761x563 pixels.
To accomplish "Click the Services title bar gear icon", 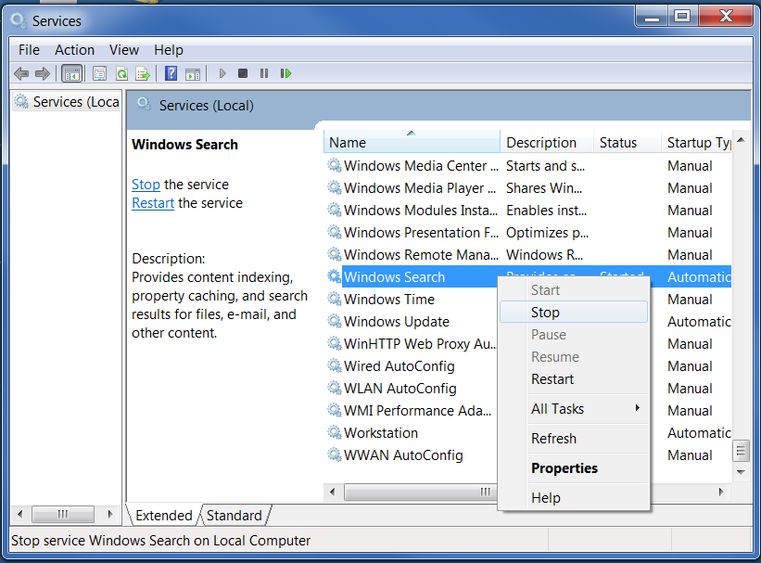I will [x=19, y=20].
